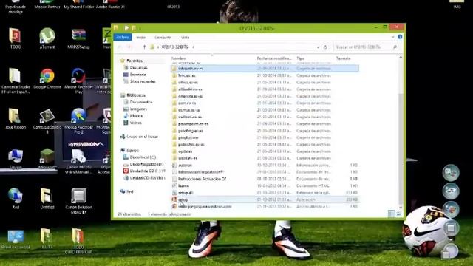
Task: Open the Jose Rincon folder icon
Action: pyautogui.click(x=15, y=118)
